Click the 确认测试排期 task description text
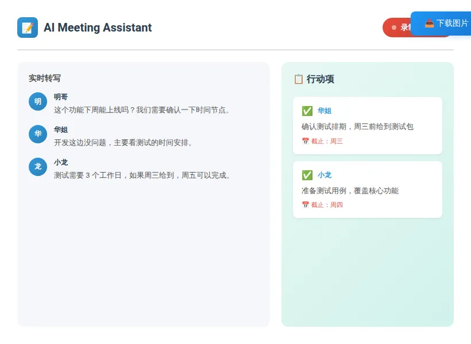Viewport: 471px width, 344px height. 345,127
